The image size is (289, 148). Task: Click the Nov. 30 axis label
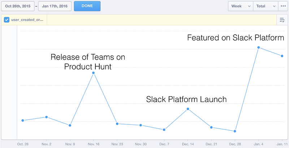(x=141, y=144)
